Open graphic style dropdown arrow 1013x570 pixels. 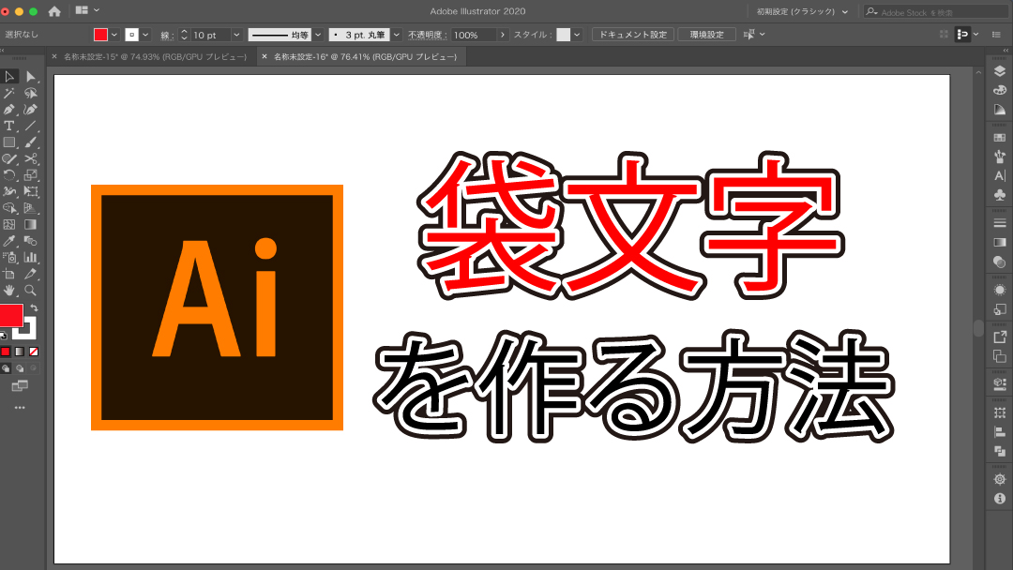[577, 35]
